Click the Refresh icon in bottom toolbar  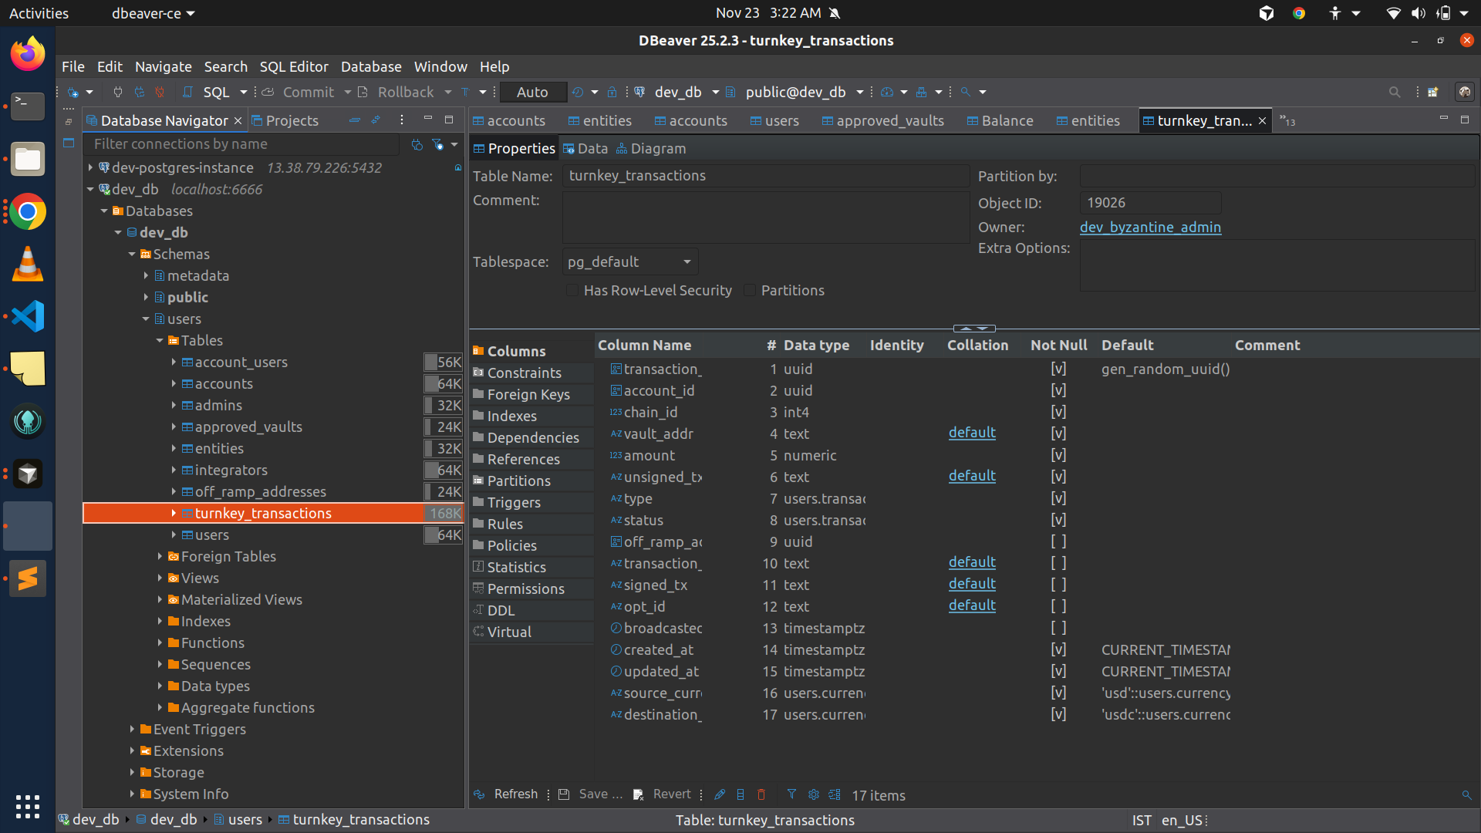point(480,794)
